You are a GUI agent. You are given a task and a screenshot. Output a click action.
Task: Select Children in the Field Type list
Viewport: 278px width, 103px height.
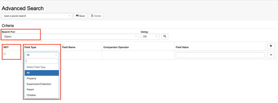(x=42, y=95)
